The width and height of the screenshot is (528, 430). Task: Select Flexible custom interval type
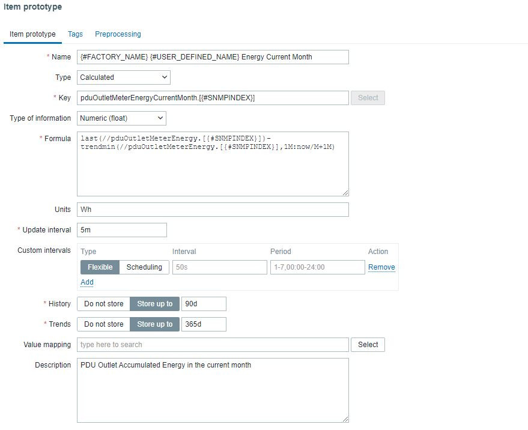tap(100, 267)
